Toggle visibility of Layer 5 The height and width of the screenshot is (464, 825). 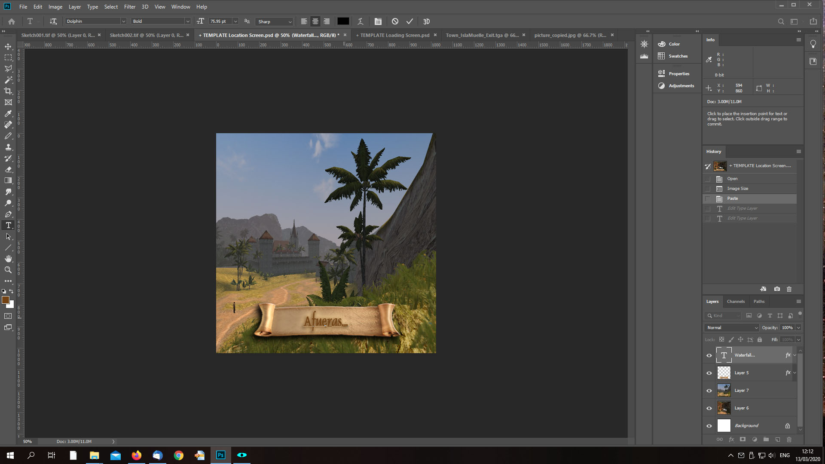click(x=709, y=373)
